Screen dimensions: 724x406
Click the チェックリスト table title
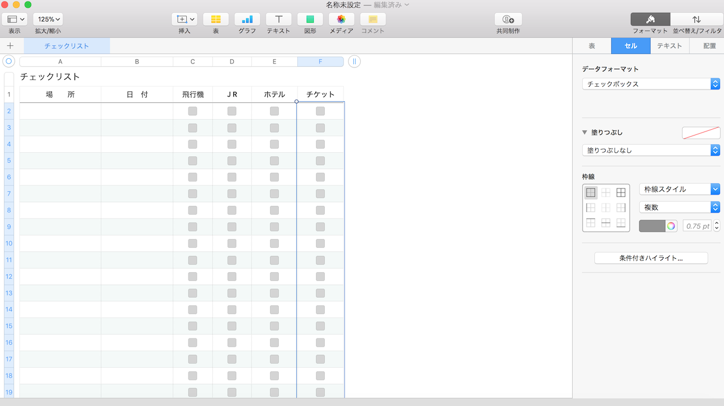pyautogui.click(x=50, y=77)
